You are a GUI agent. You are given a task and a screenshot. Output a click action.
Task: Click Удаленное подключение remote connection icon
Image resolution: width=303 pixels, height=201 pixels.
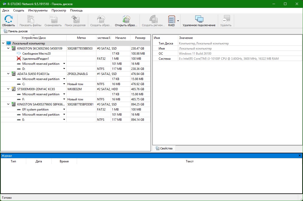pos(199,19)
